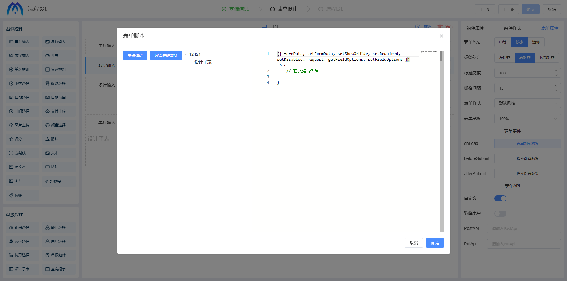
Task: Switch to the 组件属性 tab
Action: click(475, 28)
